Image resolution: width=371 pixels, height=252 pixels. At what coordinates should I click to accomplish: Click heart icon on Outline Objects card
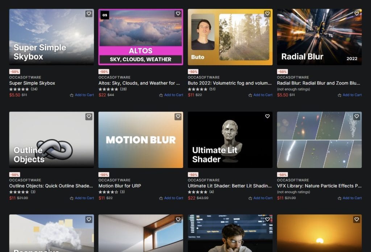[x=89, y=117]
